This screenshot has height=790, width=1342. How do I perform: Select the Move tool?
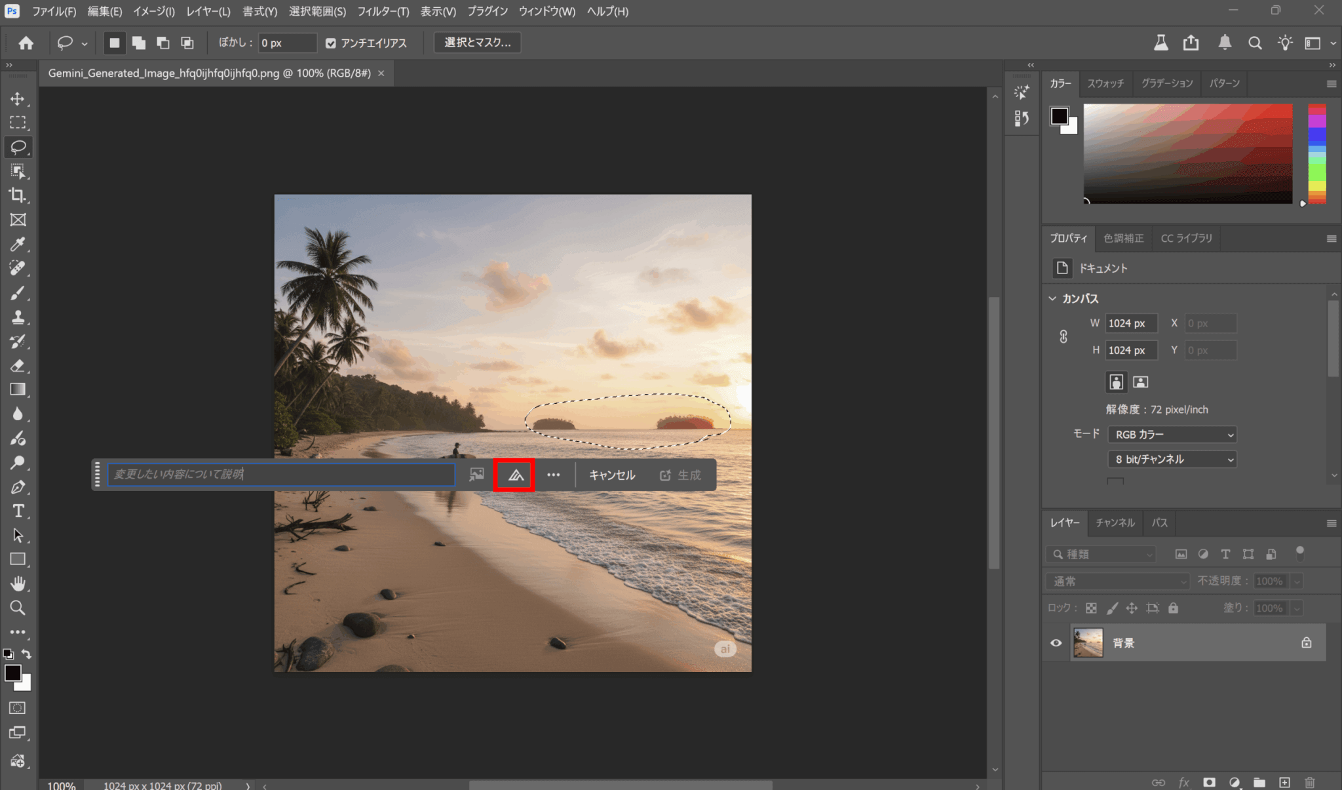[x=18, y=99]
